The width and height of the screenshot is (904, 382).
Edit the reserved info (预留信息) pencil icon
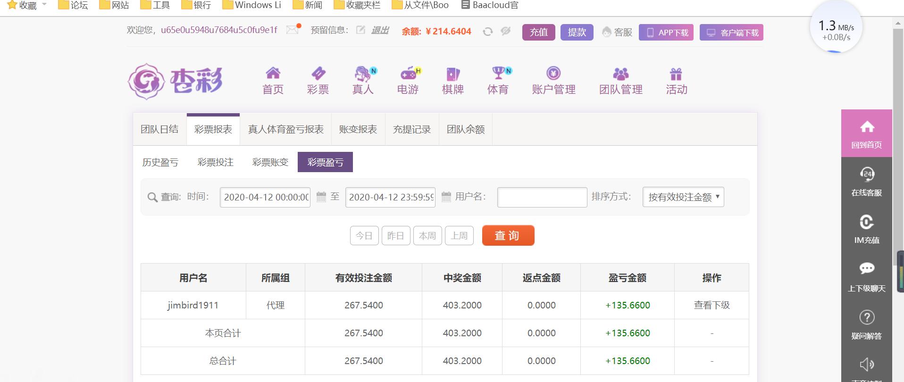pyautogui.click(x=360, y=30)
